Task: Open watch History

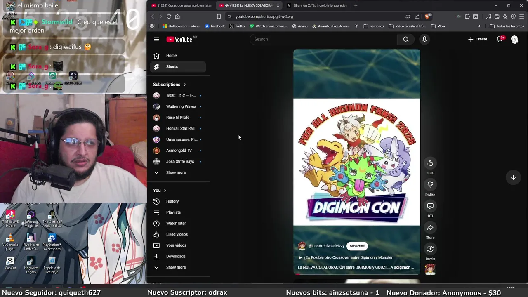Action: coord(178,201)
